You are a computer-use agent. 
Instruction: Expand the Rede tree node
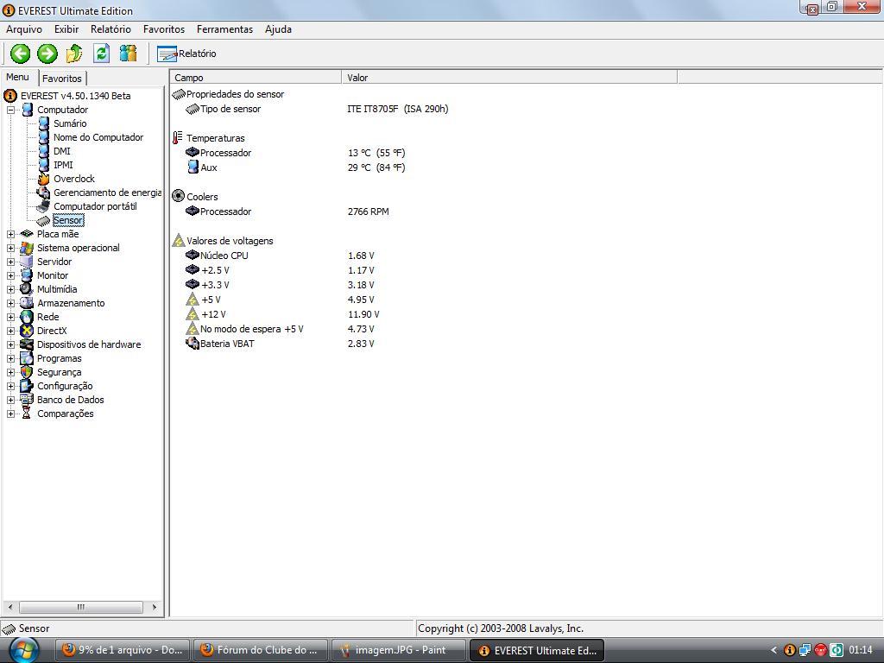tap(10, 317)
